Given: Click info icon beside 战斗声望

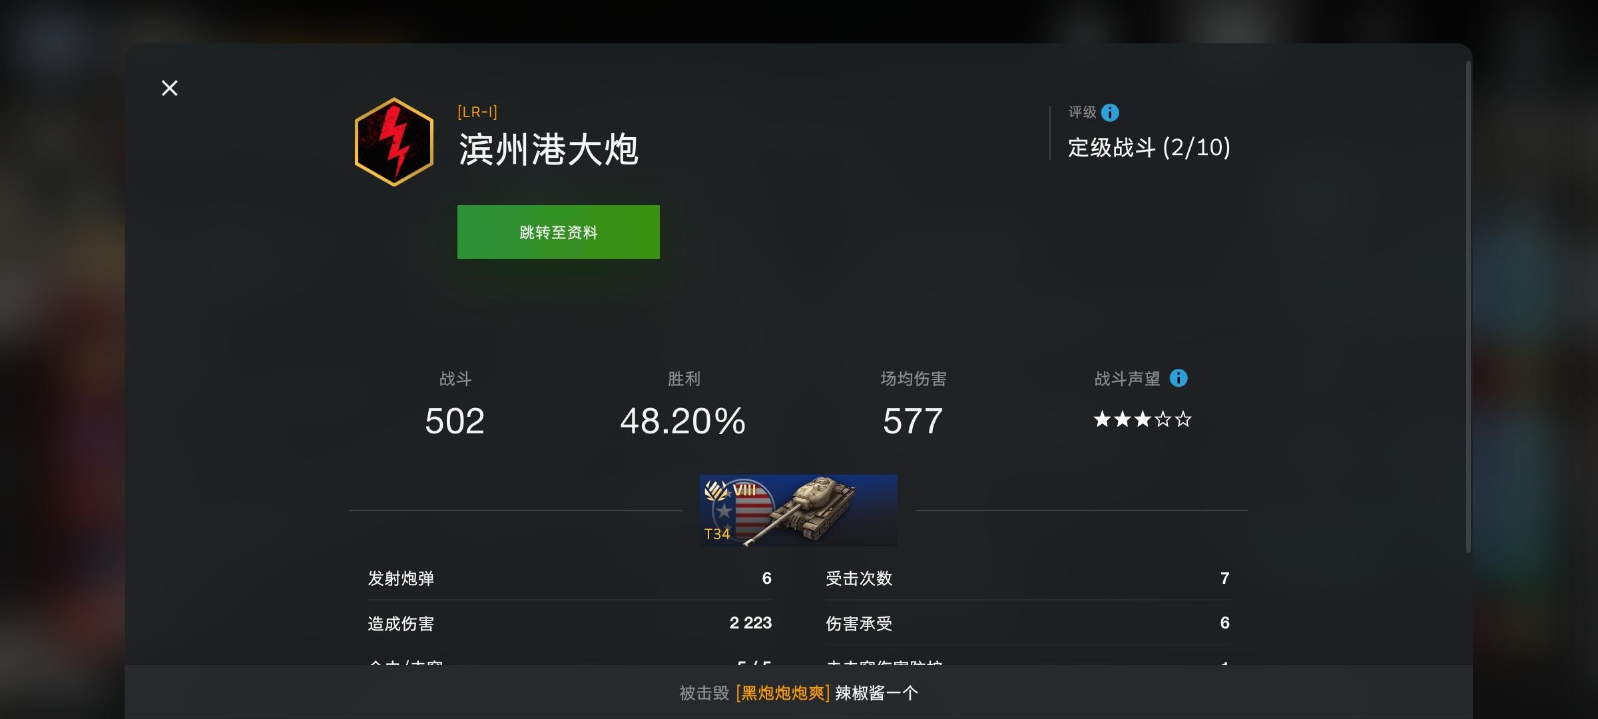Looking at the screenshot, I should 1179,378.
